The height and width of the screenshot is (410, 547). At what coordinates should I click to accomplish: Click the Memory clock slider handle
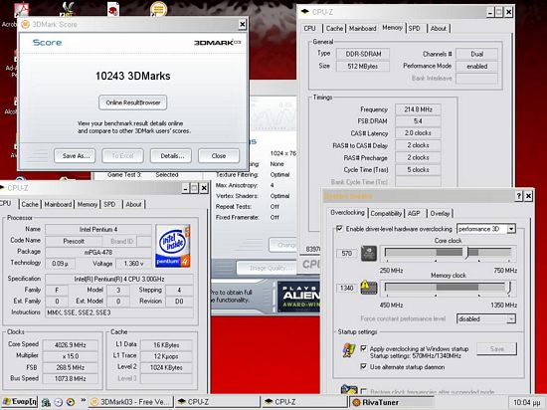coord(509,288)
